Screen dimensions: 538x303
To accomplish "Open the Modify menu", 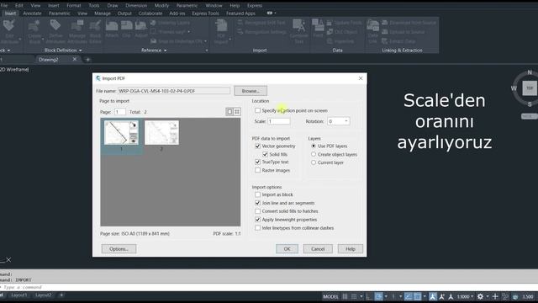I will coord(161,6).
